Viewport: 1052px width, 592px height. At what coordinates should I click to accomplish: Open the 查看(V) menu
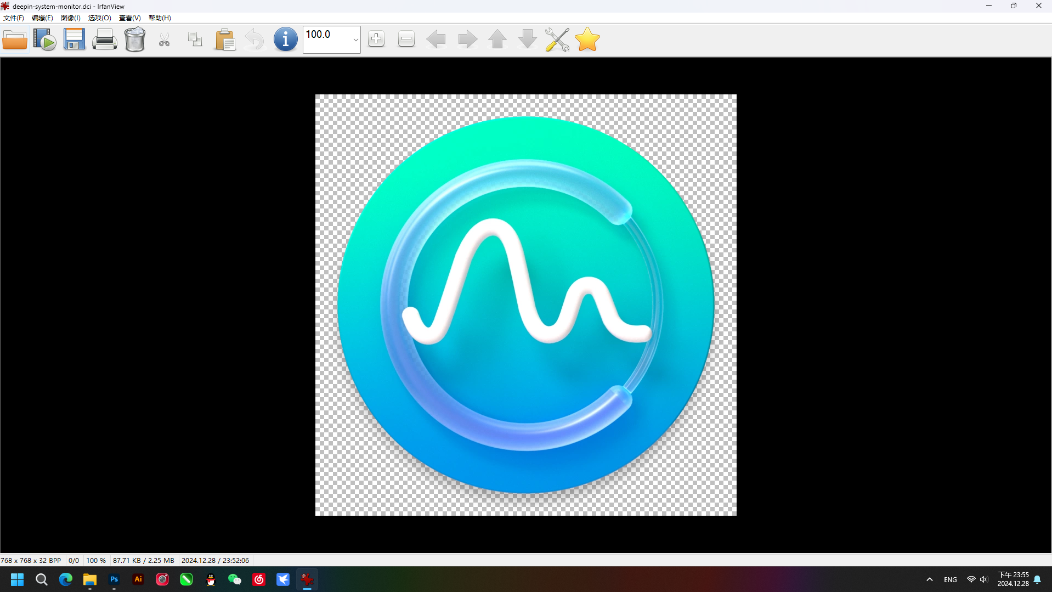[129, 18]
